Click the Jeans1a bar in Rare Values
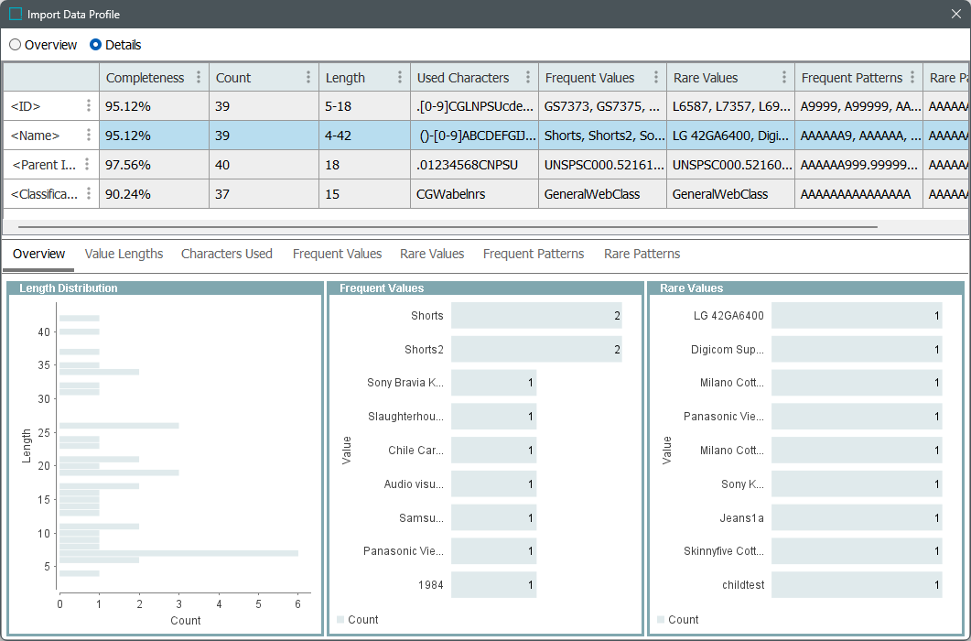The height and width of the screenshot is (641, 971). [x=857, y=517]
